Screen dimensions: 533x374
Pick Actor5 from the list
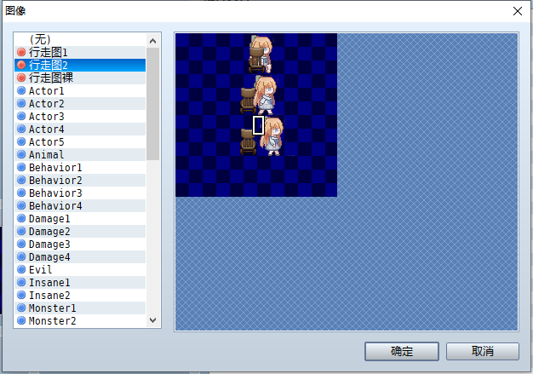click(80, 141)
